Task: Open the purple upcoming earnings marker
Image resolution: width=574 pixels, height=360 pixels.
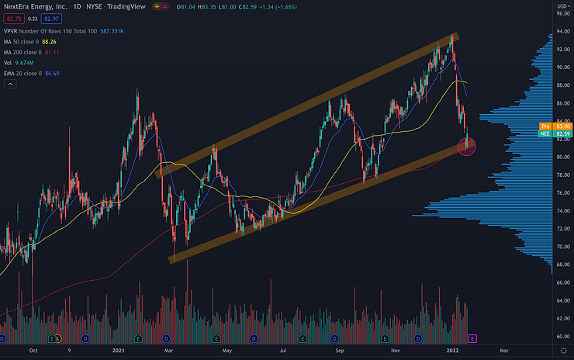Action: (472, 339)
